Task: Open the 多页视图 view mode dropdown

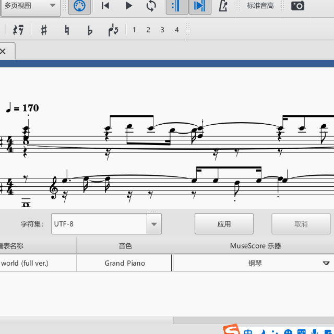Action: tap(30, 6)
